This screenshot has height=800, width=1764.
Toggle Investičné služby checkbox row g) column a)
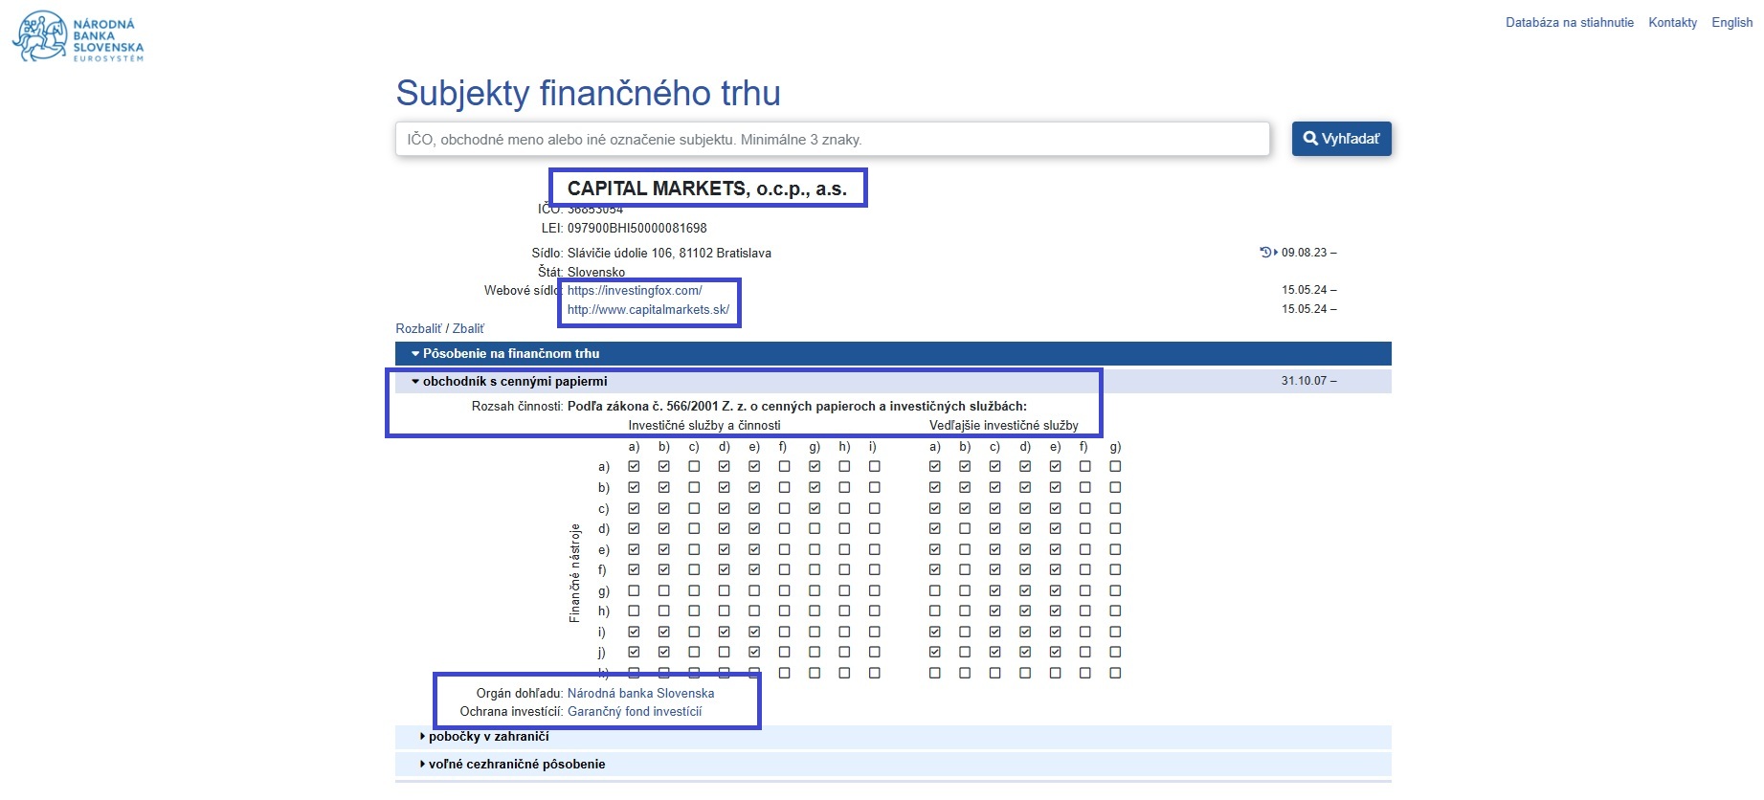click(x=634, y=590)
